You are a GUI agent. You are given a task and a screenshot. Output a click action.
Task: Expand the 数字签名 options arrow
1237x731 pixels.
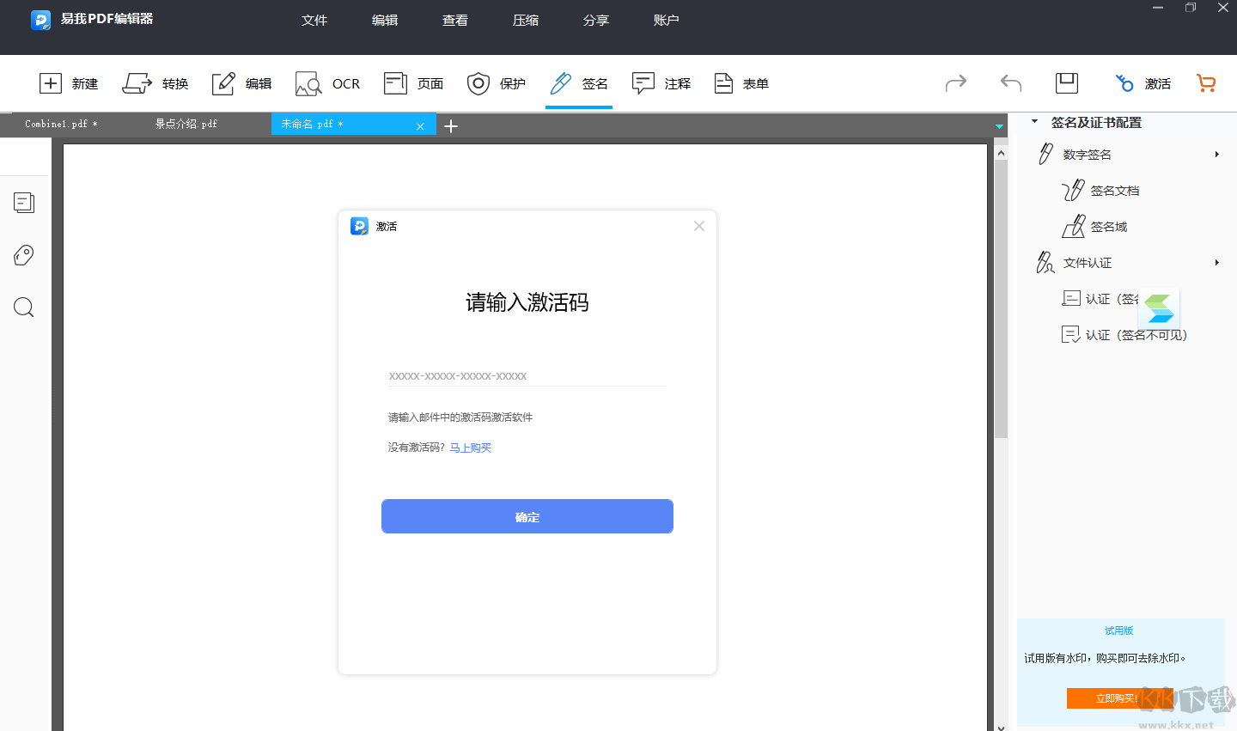pyautogui.click(x=1218, y=154)
